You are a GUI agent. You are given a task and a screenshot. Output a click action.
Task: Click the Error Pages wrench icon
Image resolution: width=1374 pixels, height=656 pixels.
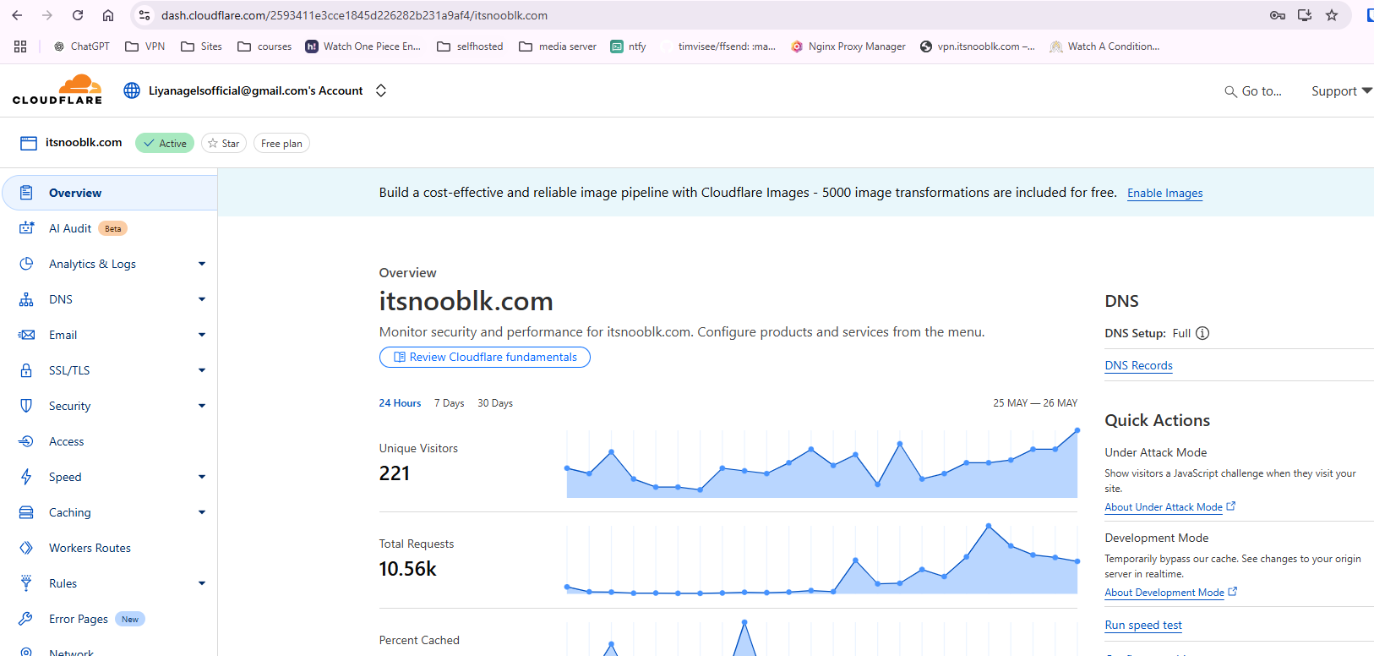pos(26,619)
